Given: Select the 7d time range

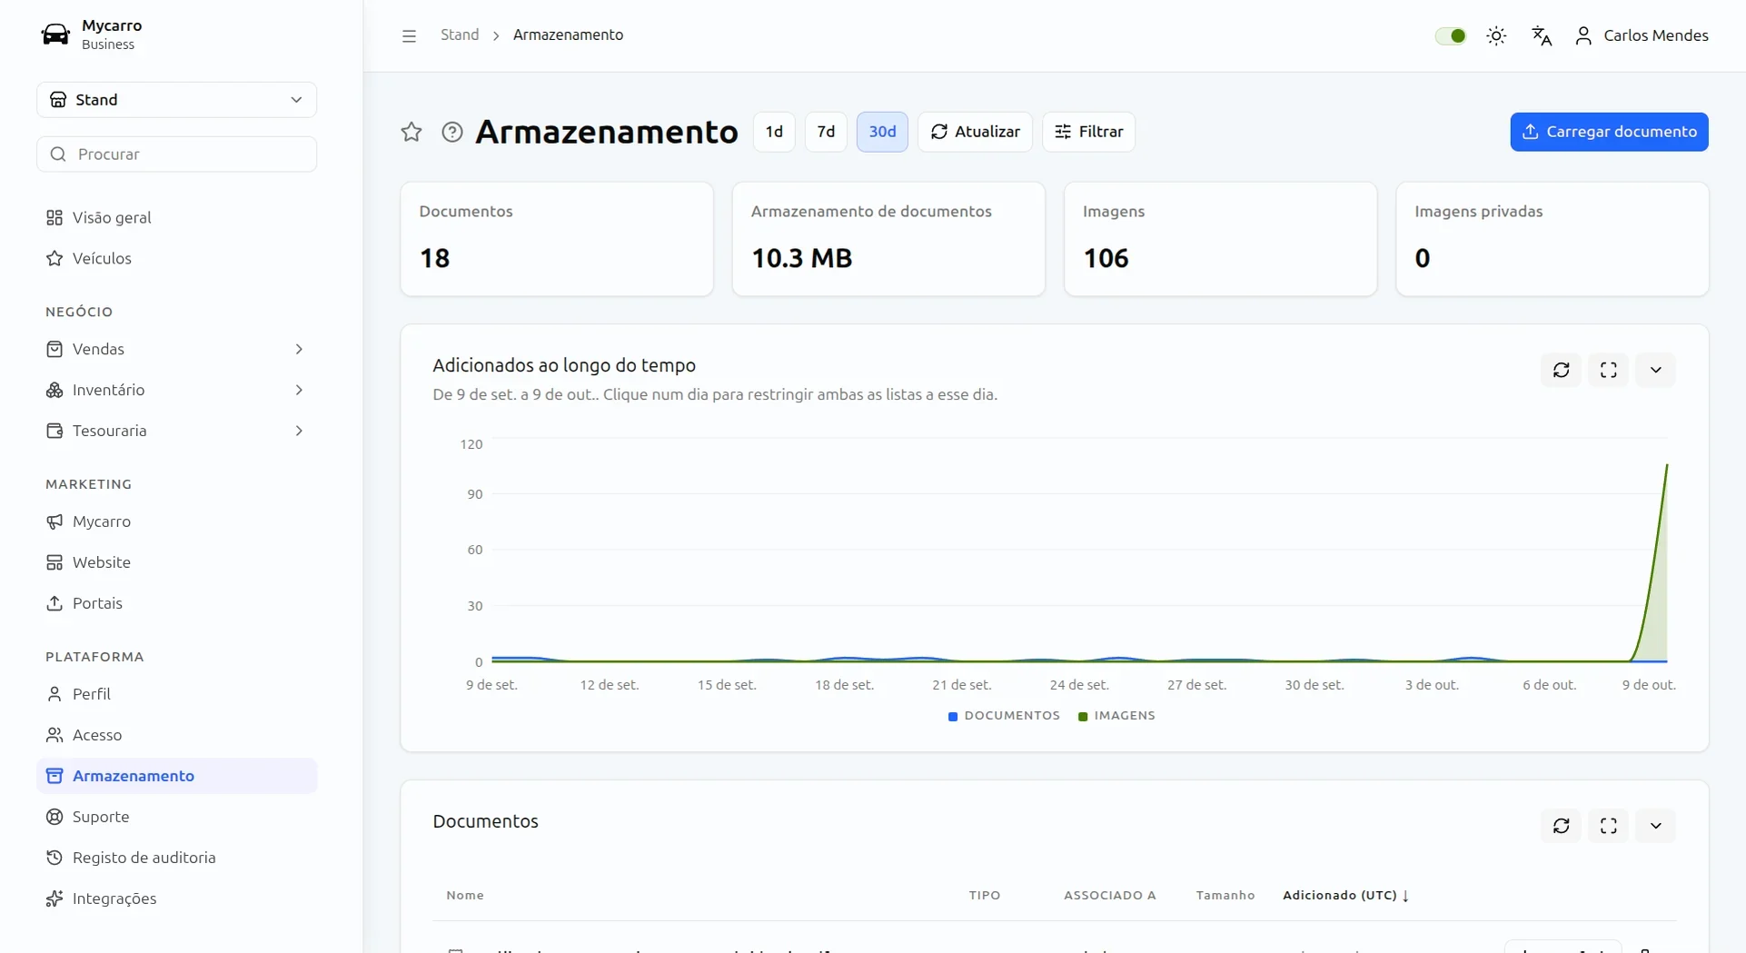Looking at the screenshot, I should tap(826, 132).
